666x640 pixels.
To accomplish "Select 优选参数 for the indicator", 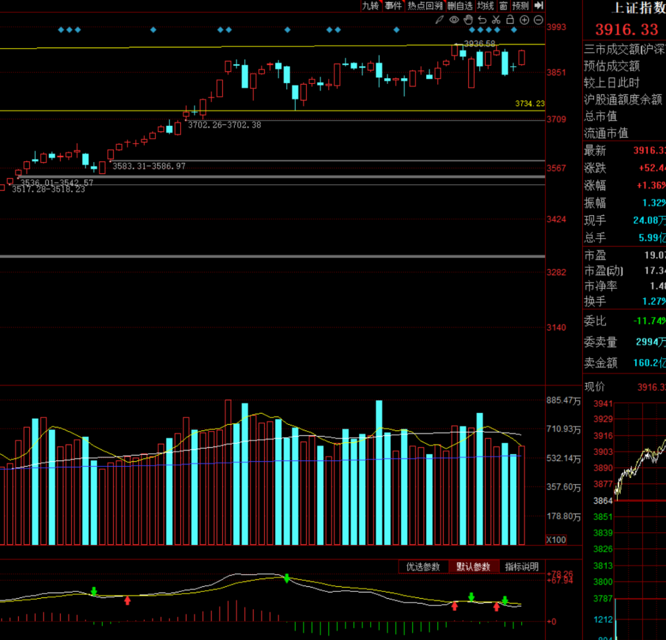I will pos(423,567).
